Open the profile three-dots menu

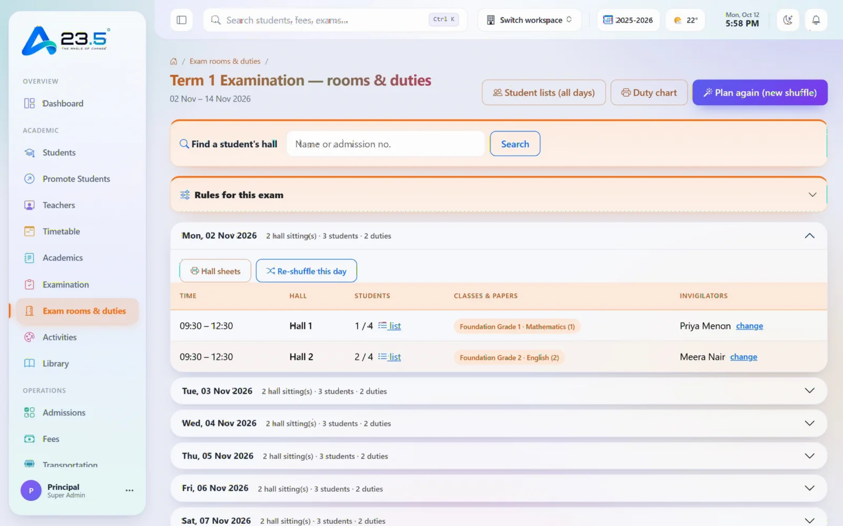click(130, 490)
